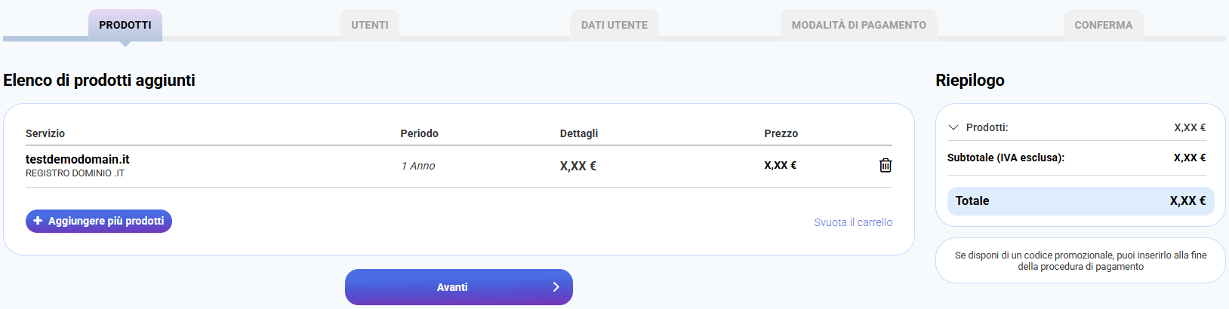Click the Totale row in summary
The width and height of the screenshot is (1229, 309).
tap(1080, 201)
